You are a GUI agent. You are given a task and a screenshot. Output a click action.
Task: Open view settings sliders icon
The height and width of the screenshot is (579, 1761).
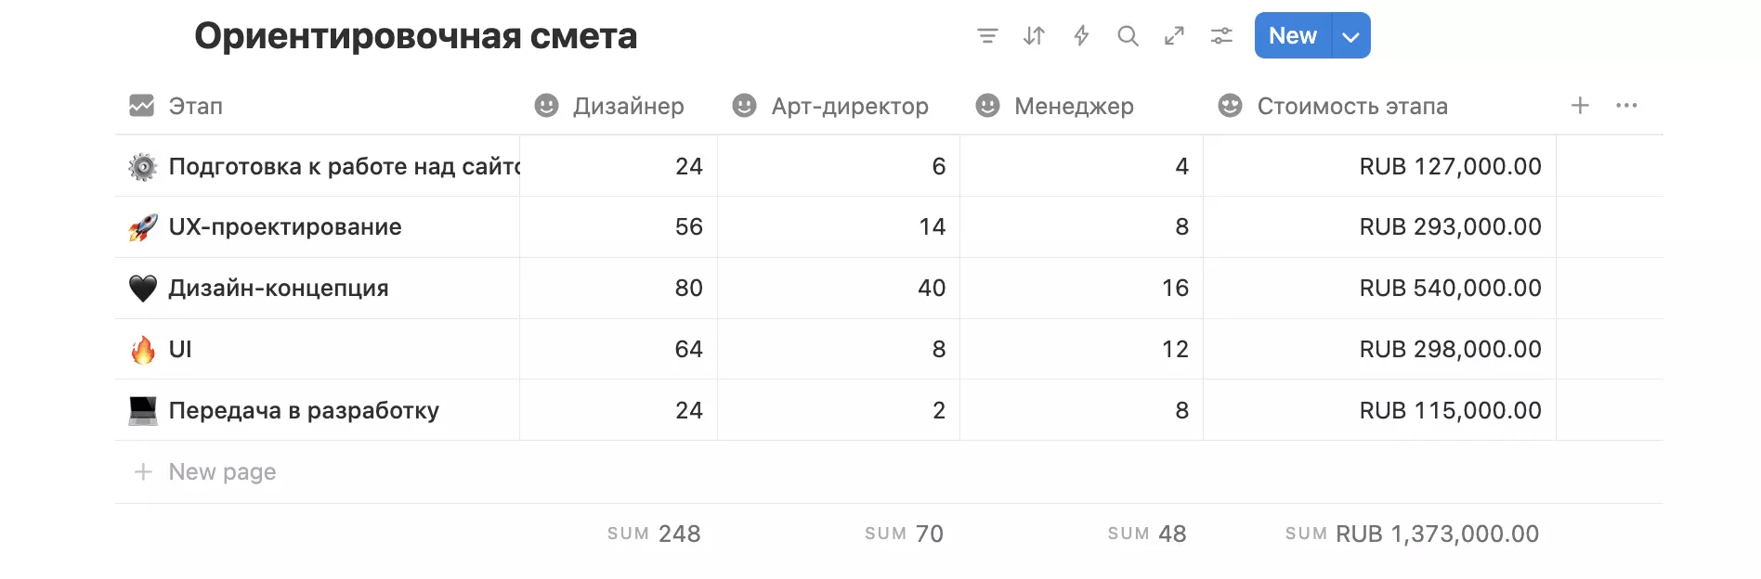[1221, 36]
